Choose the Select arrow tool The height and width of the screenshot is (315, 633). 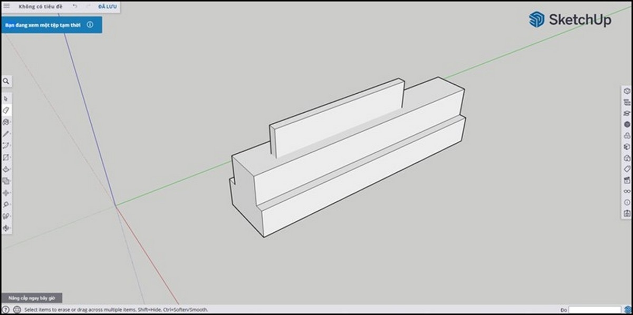click(6, 99)
